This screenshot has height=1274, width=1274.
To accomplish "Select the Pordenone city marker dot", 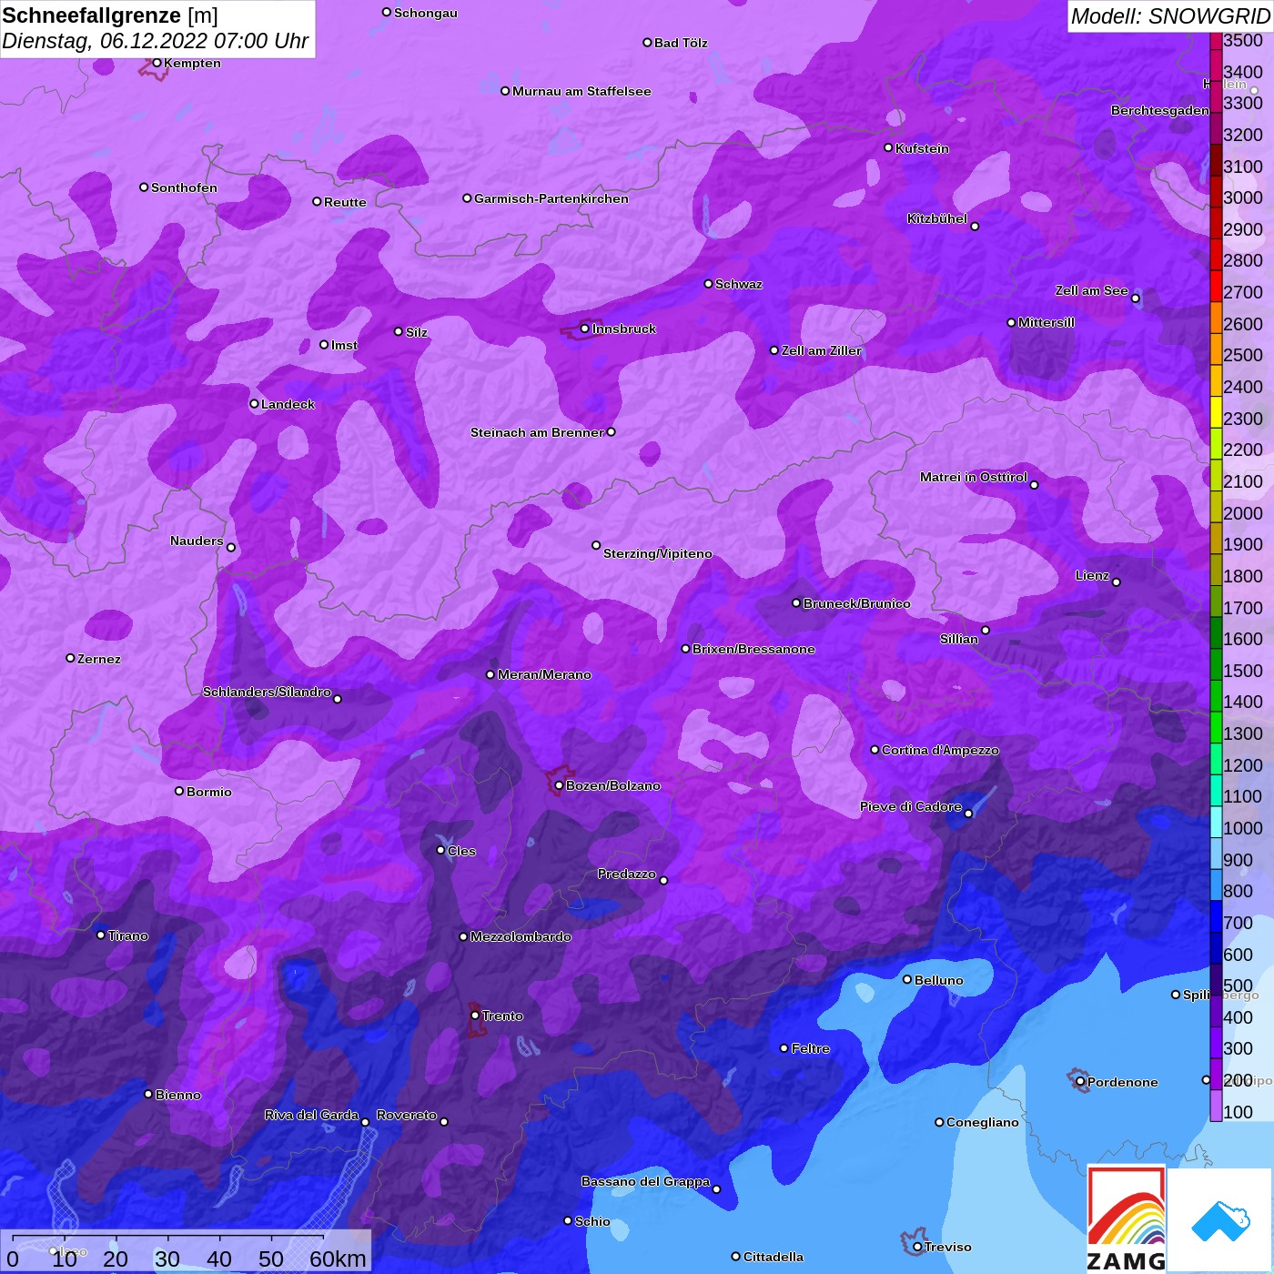I will point(1080,1082).
